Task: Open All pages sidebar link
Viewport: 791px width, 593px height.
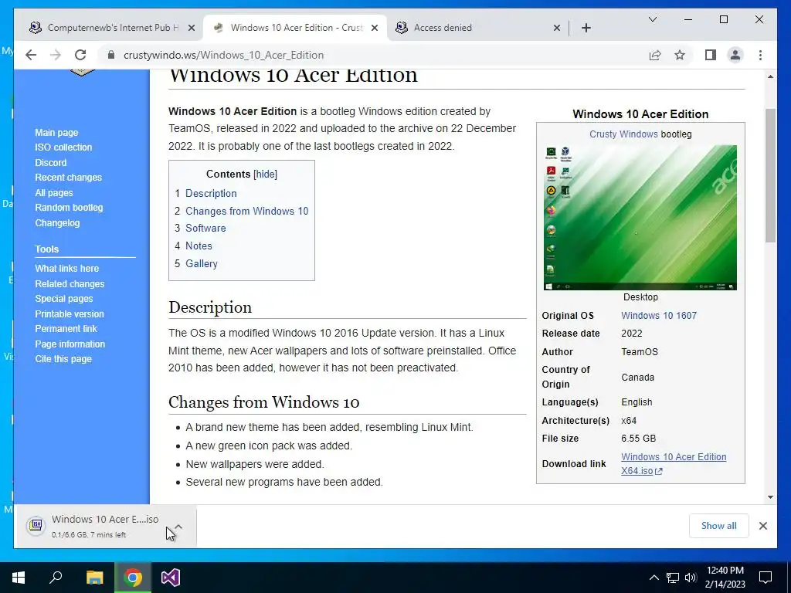Action: 54,192
